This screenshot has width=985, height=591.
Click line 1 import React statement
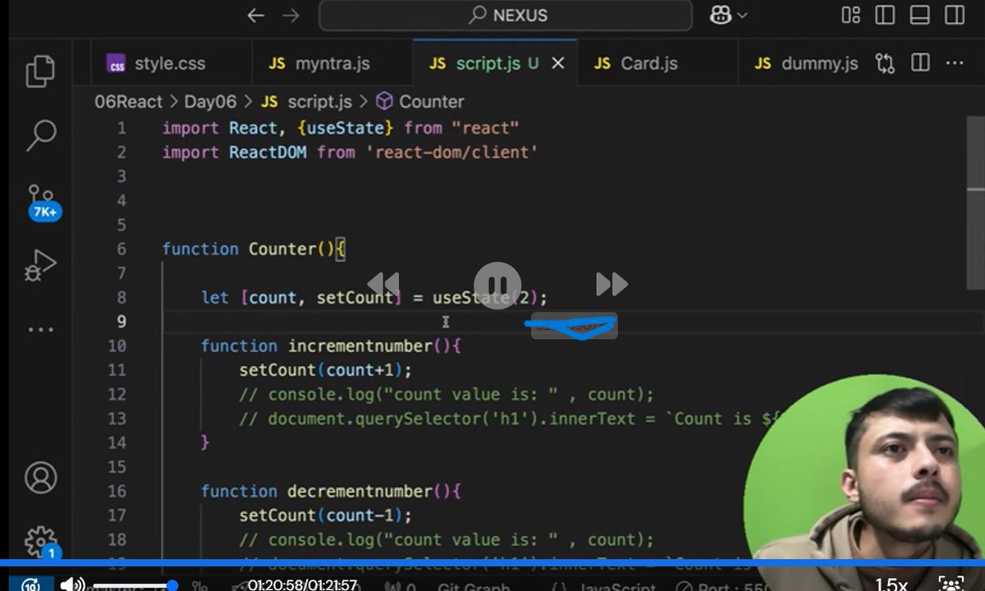pos(341,127)
